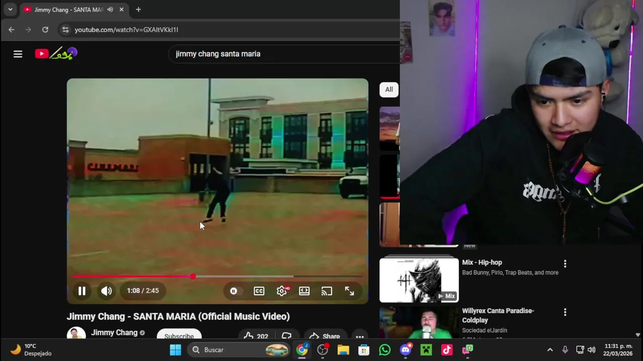This screenshot has height=361, width=643.
Task: Open player settings gear
Action: 282,291
